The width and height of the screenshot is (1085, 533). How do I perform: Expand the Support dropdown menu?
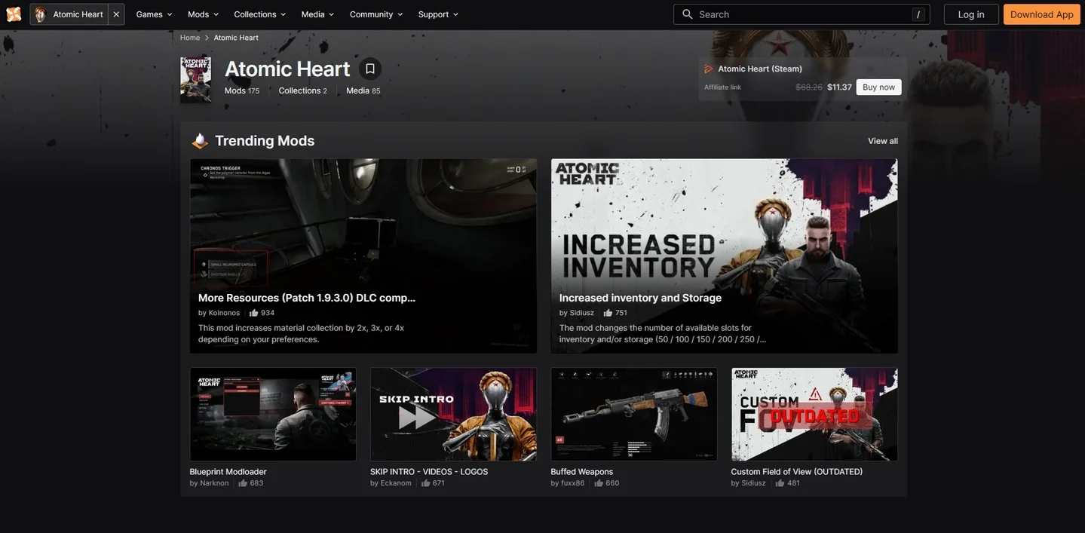pos(438,14)
